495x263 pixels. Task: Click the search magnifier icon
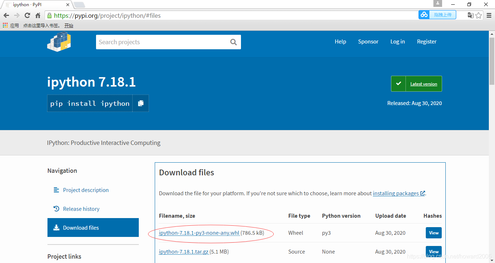click(x=233, y=42)
